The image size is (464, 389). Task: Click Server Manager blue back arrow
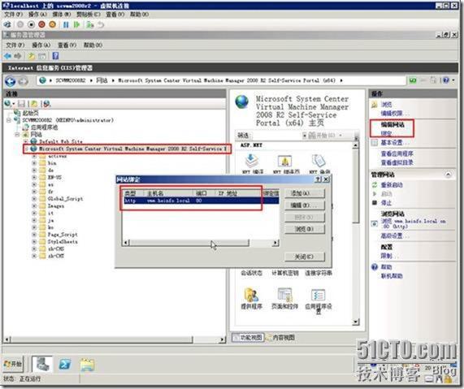(7, 56)
